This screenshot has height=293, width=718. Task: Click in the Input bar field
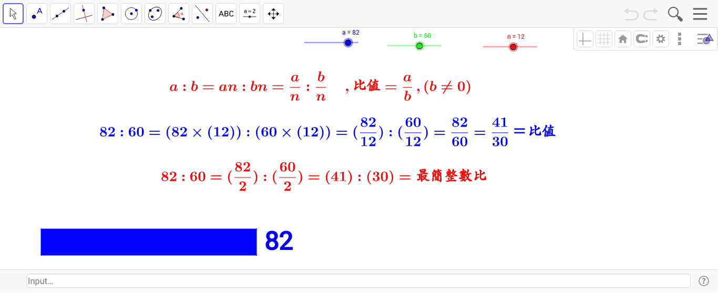(358, 281)
